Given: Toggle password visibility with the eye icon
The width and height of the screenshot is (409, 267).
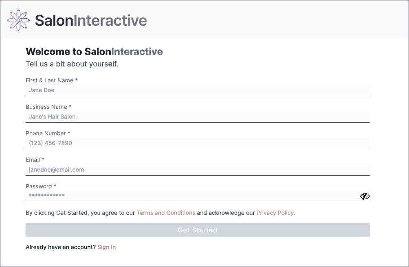Looking at the screenshot, I should [365, 196].
